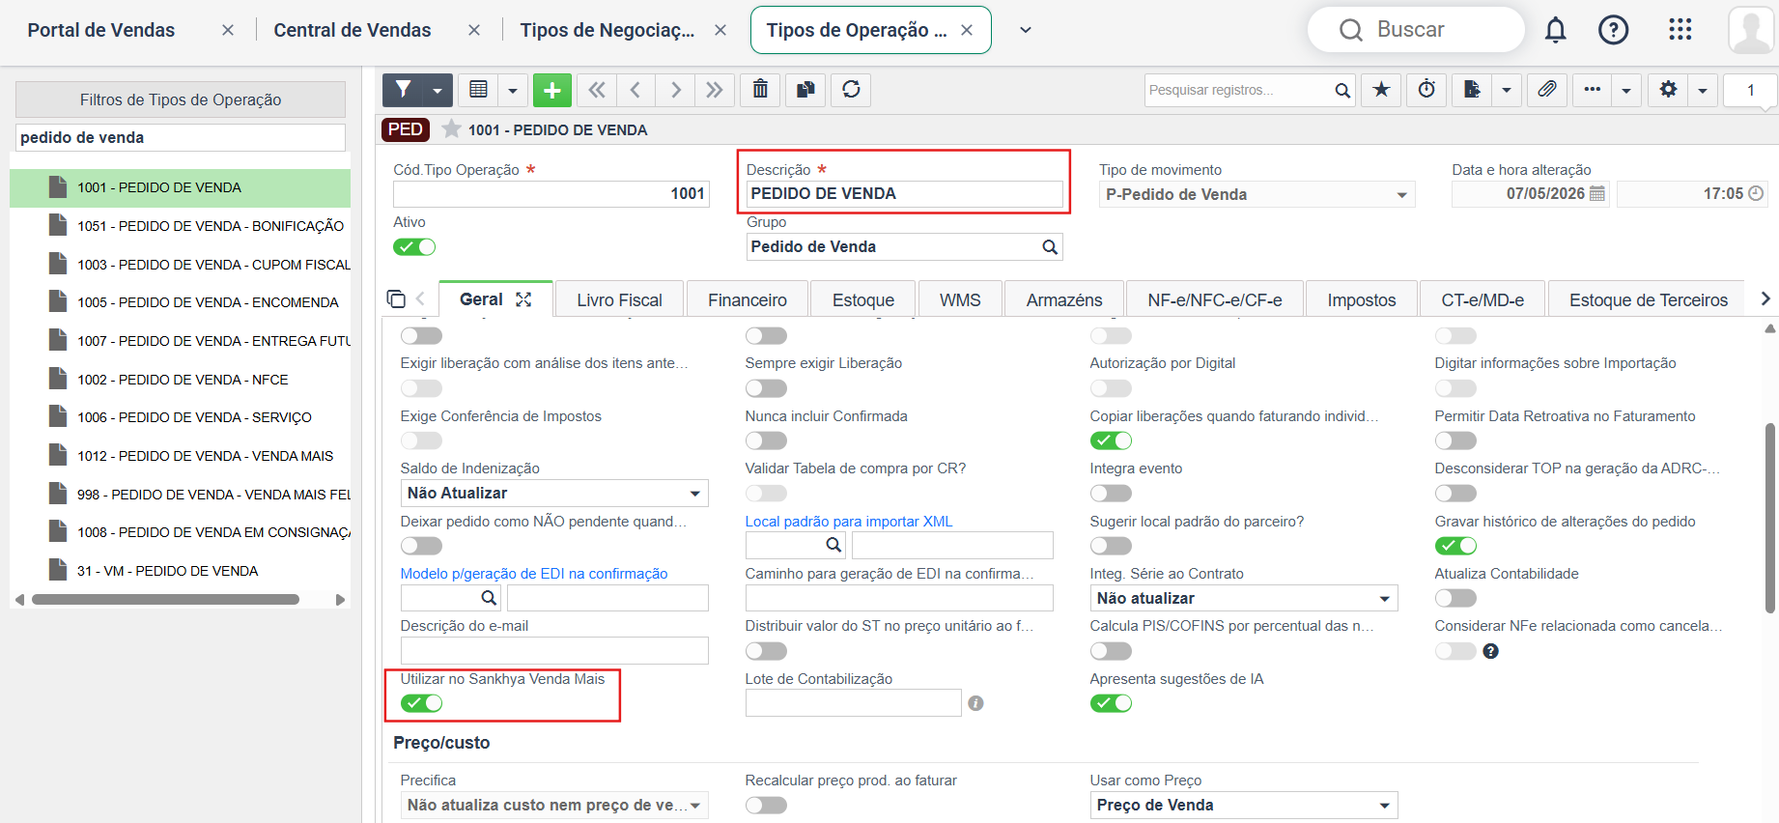The height and width of the screenshot is (823, 1779).
Task: Disable Utilizar no Sankhya Venda Mais
Action: point(421,703)
